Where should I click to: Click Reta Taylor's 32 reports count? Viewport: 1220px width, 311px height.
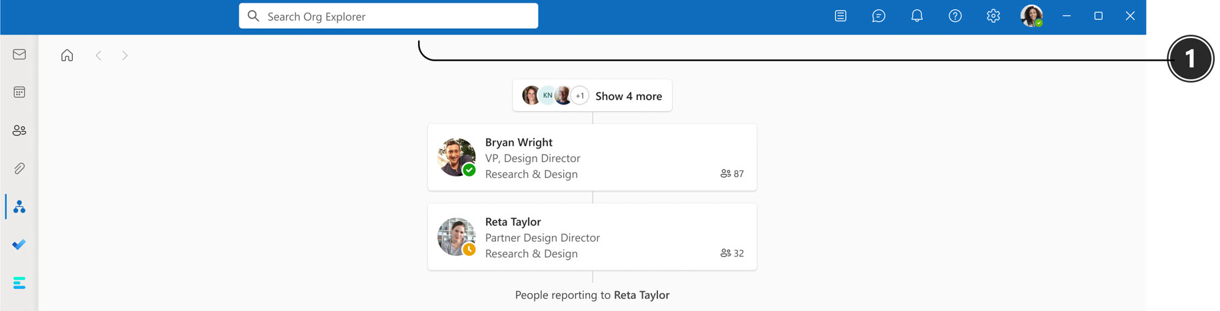click(732, 253)
